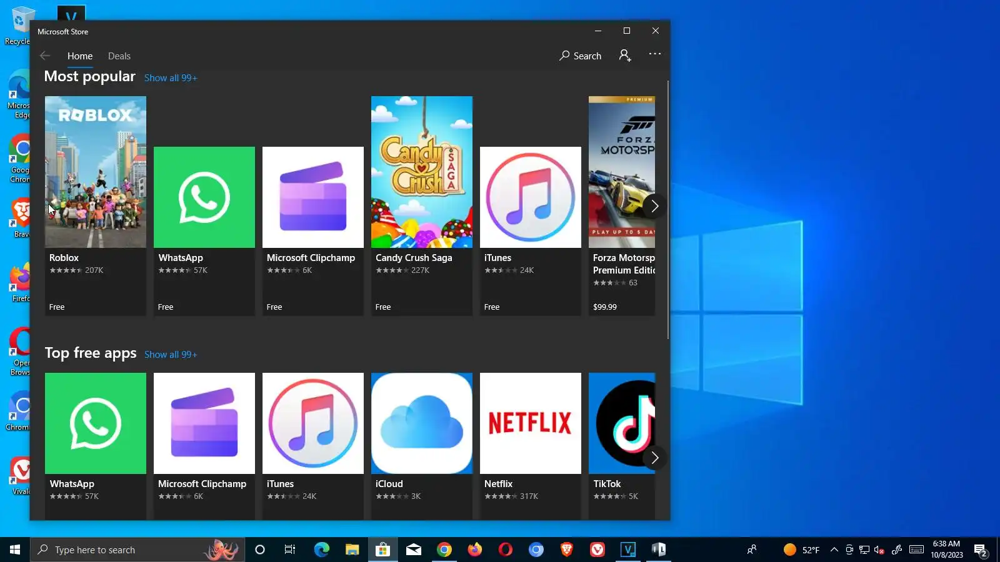Open the 52°F weather widget
This screenshot has height=562, width=1000.
pyautogui.click(x=801, y=550)
